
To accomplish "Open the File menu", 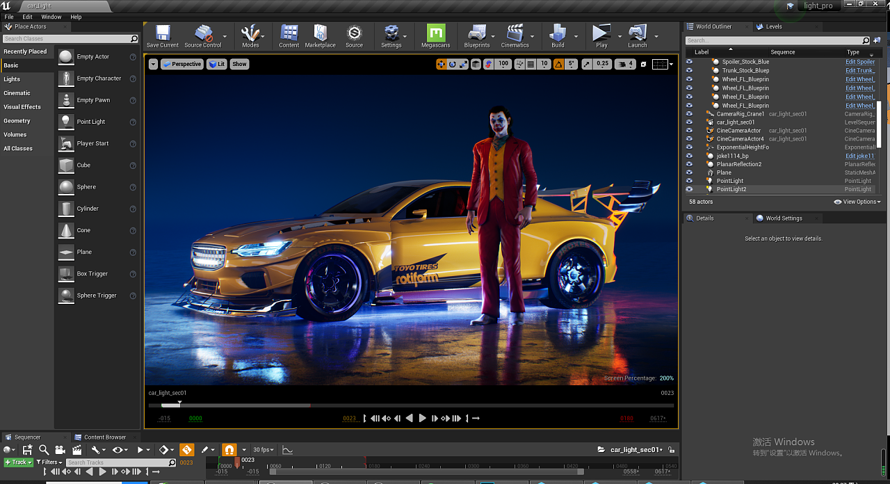I will click(9, 17).
